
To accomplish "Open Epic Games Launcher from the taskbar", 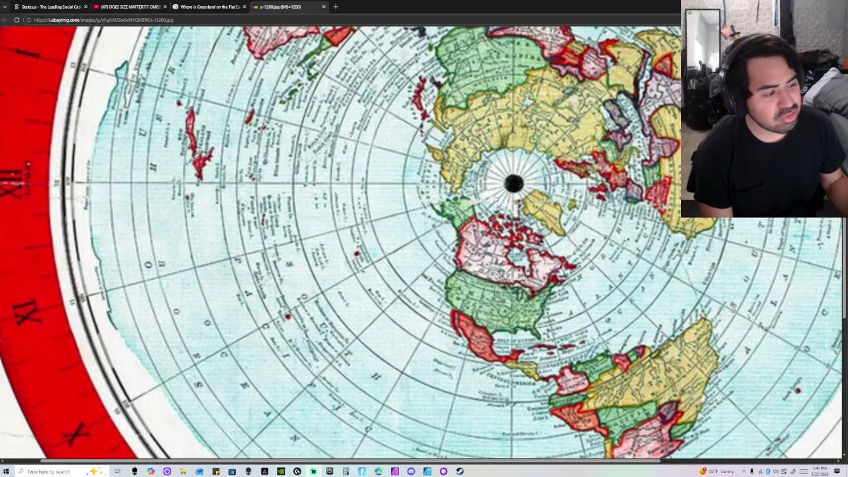I will click(x=329, y=471).
